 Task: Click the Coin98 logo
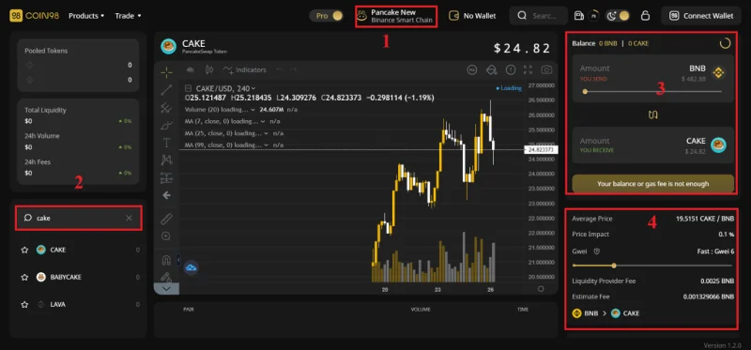point(35,16)
